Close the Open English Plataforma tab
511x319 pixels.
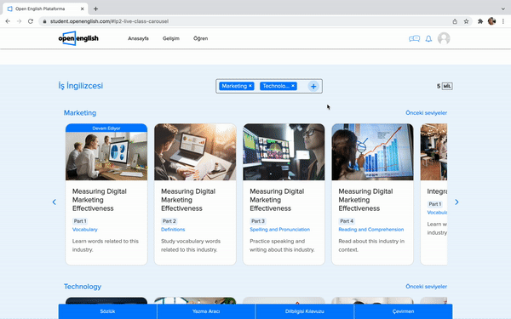click(x=82, y=9)
